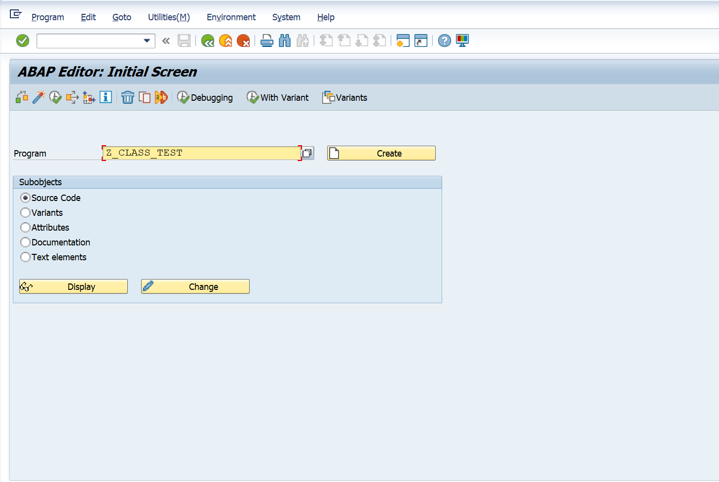Viewport: 719px width, 482px height.
Task: Click the Check syntax icon in application toolbar
Action: click(x=22, y=97)
